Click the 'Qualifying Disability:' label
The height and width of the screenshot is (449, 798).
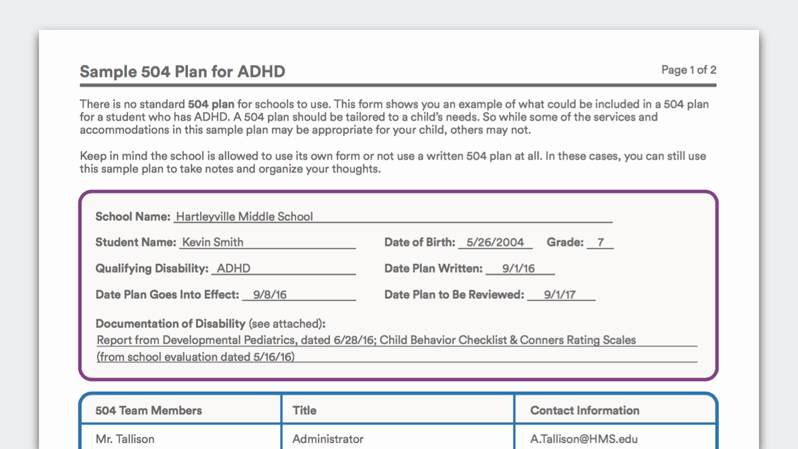click(x=152, y=268)
